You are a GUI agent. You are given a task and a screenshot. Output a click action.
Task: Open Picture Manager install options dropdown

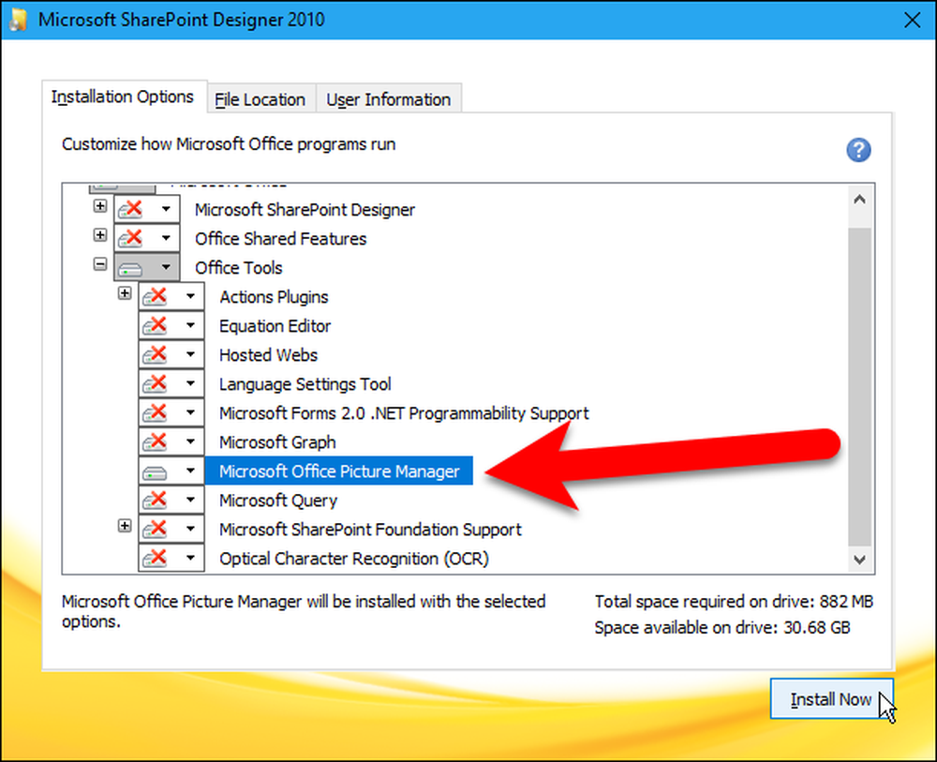click(x=190, y=471)
